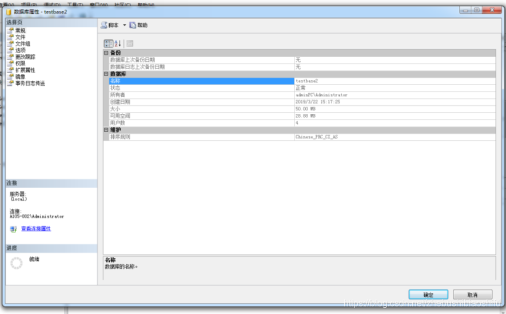Click the 取消 button
This screenshot has width=506, height=314.
[x=472, y=295]
